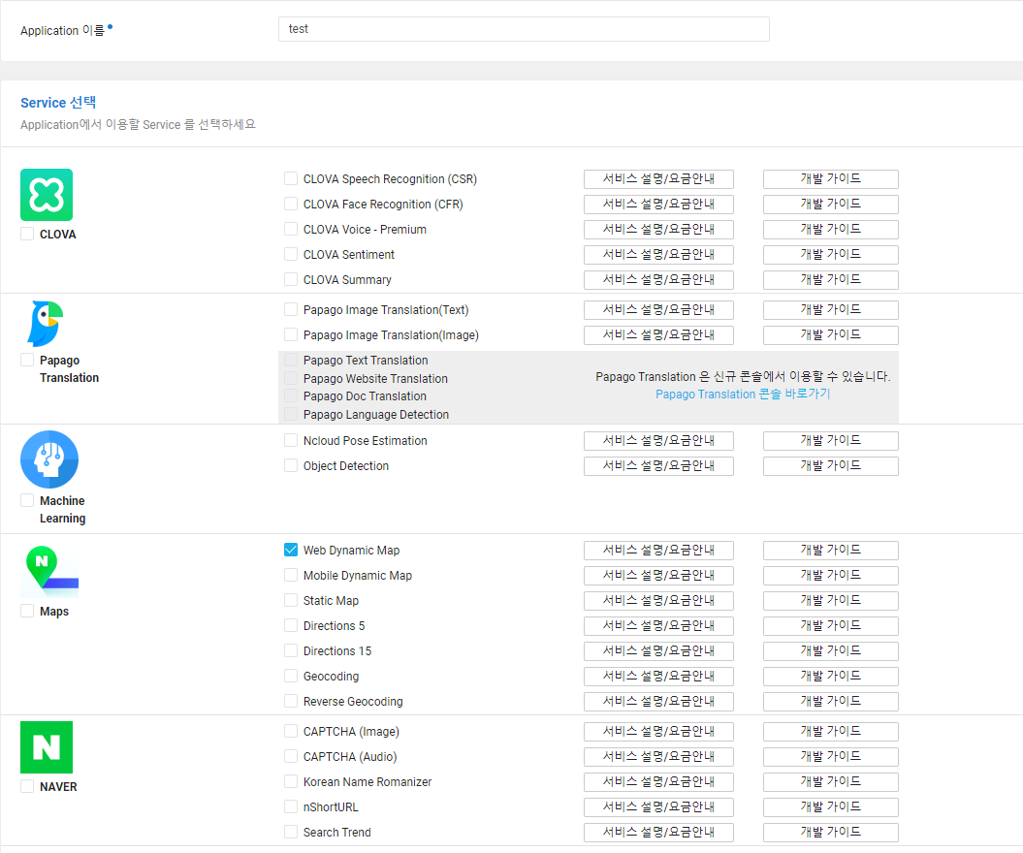Image resolution: width=1023 pixels, height=853 pixels.
Task: Check the Maps category checkbox
Action: [x=27, y=611]
